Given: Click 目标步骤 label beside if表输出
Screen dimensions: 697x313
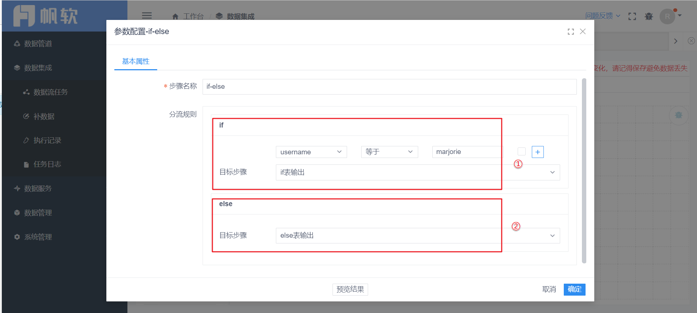Looking at the screenshot, I should 233,172.
